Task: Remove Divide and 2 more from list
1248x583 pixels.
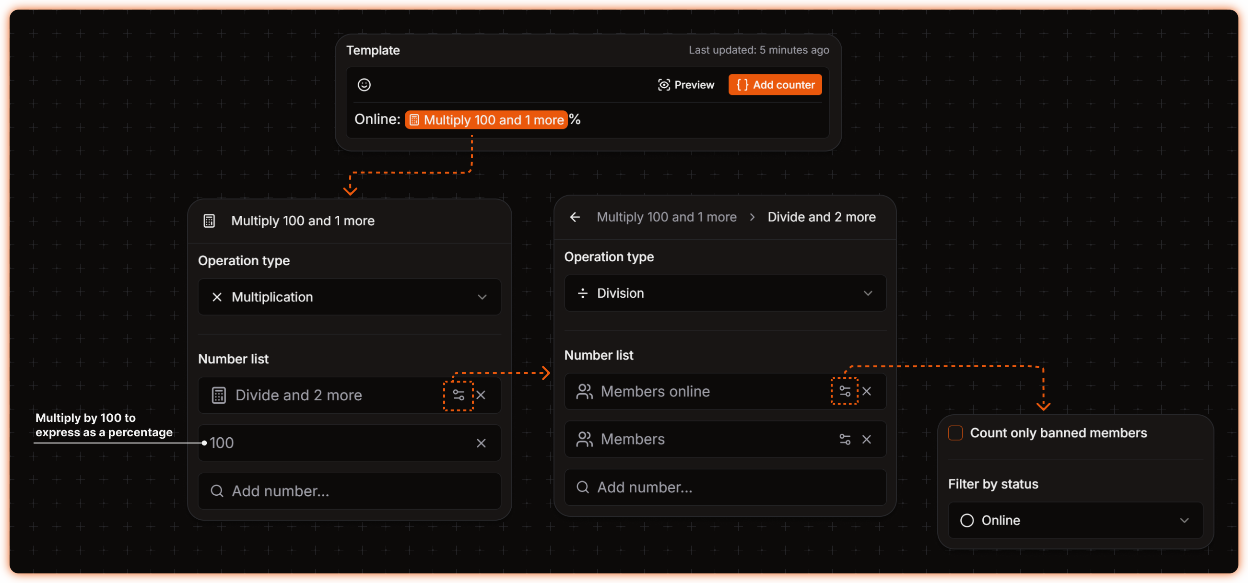Action: 481,395
